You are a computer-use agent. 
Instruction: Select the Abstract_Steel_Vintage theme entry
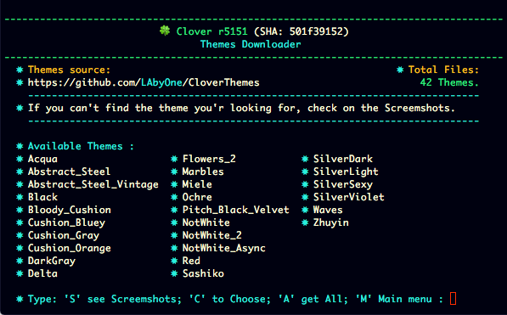tap(93, 184)
